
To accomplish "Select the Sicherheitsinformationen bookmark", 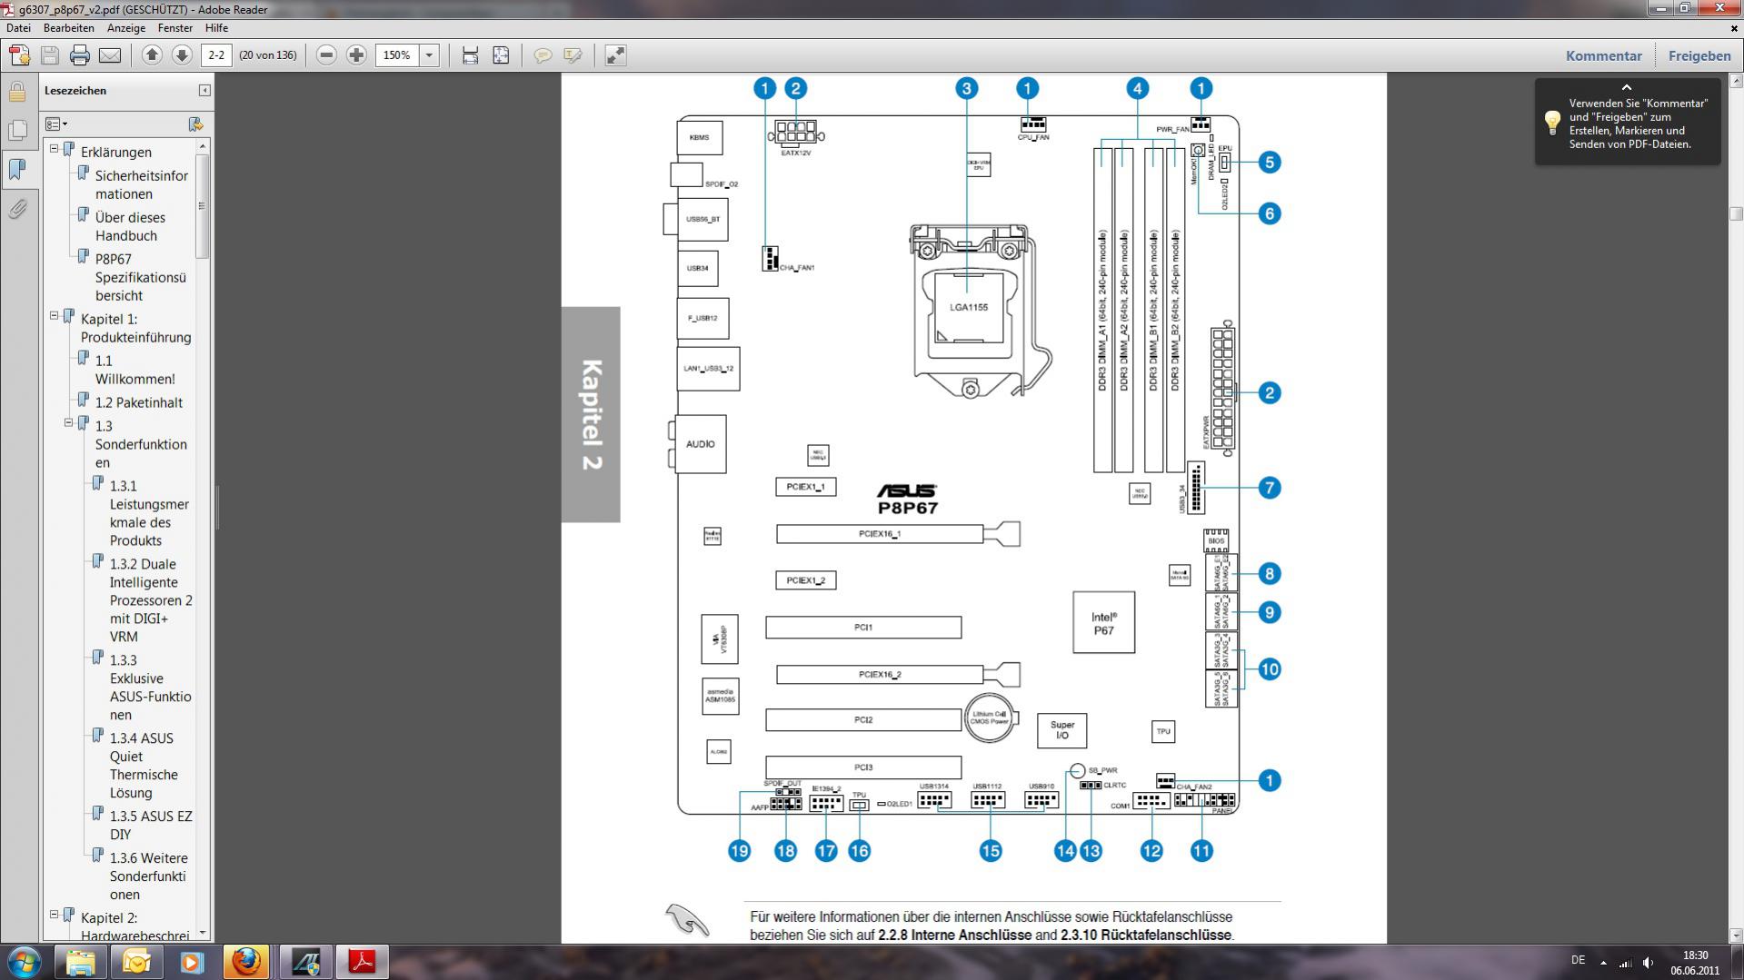I will [x=141, y=184].
